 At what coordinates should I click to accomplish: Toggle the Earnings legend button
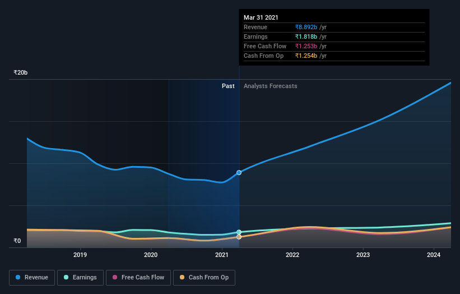(80, 278)
